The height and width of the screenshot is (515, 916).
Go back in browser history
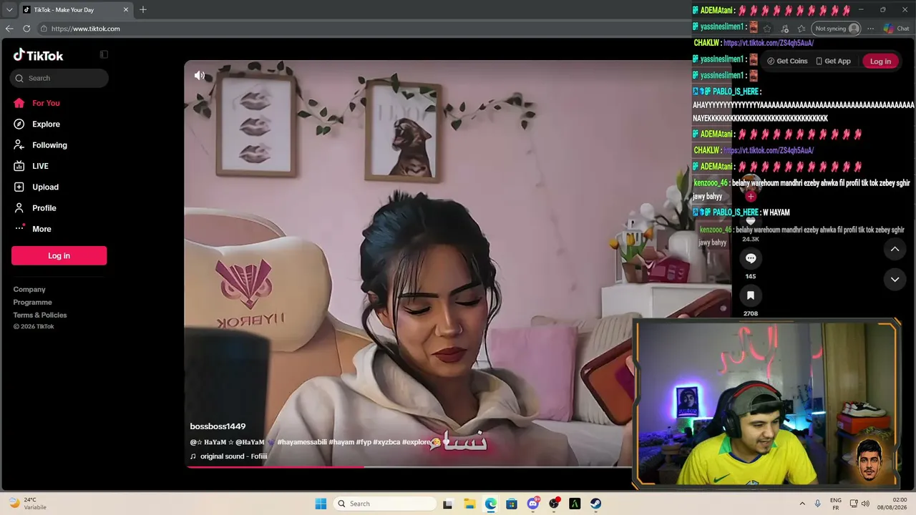(x=9, y=29)
